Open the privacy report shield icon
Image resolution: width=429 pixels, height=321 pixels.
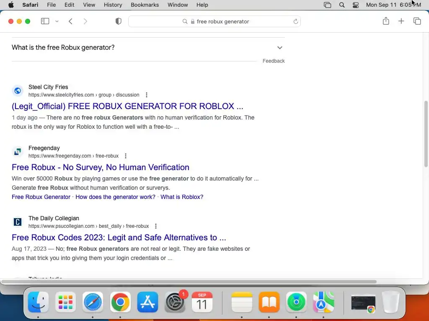[x=118, y=21]
